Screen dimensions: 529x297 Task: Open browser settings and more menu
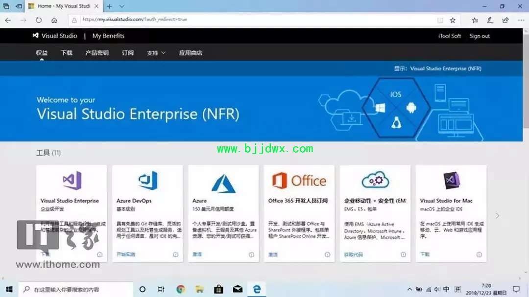tap(521, 20)
